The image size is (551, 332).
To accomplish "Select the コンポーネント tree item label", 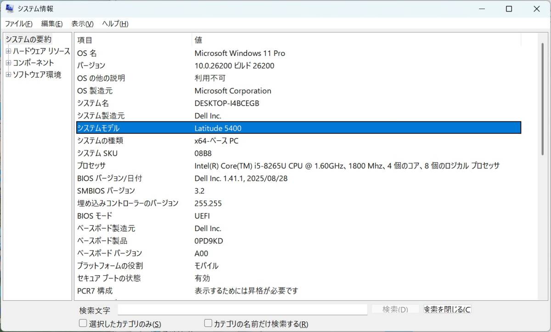I will 34,63.
